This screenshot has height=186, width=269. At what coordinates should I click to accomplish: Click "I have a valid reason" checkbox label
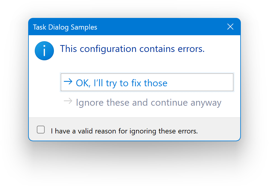124,131
